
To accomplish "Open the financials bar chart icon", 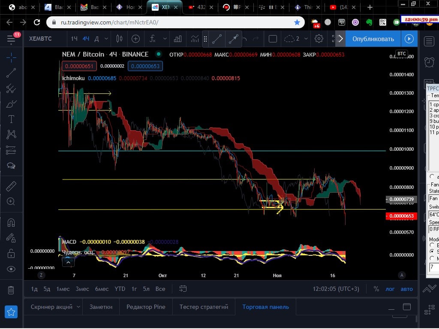I will click(177, 39).
